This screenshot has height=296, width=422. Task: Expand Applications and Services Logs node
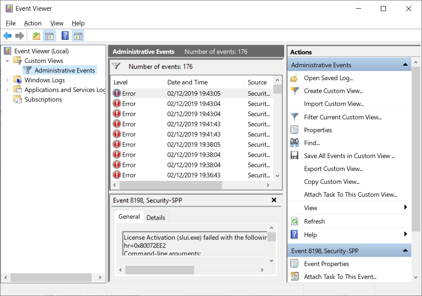click(7, 90)
